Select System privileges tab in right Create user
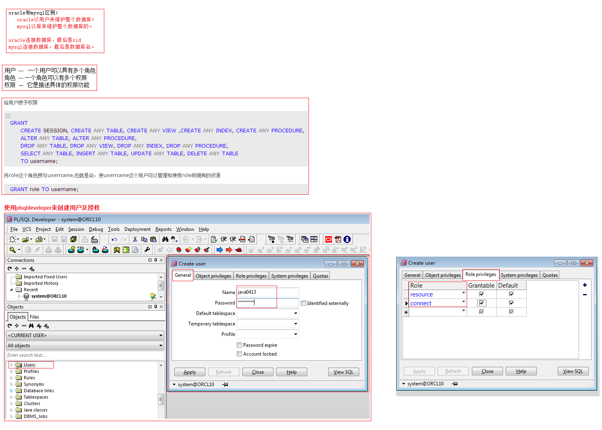Image resolution: width=602 pixels, height=430 pixels. (519, 275)
